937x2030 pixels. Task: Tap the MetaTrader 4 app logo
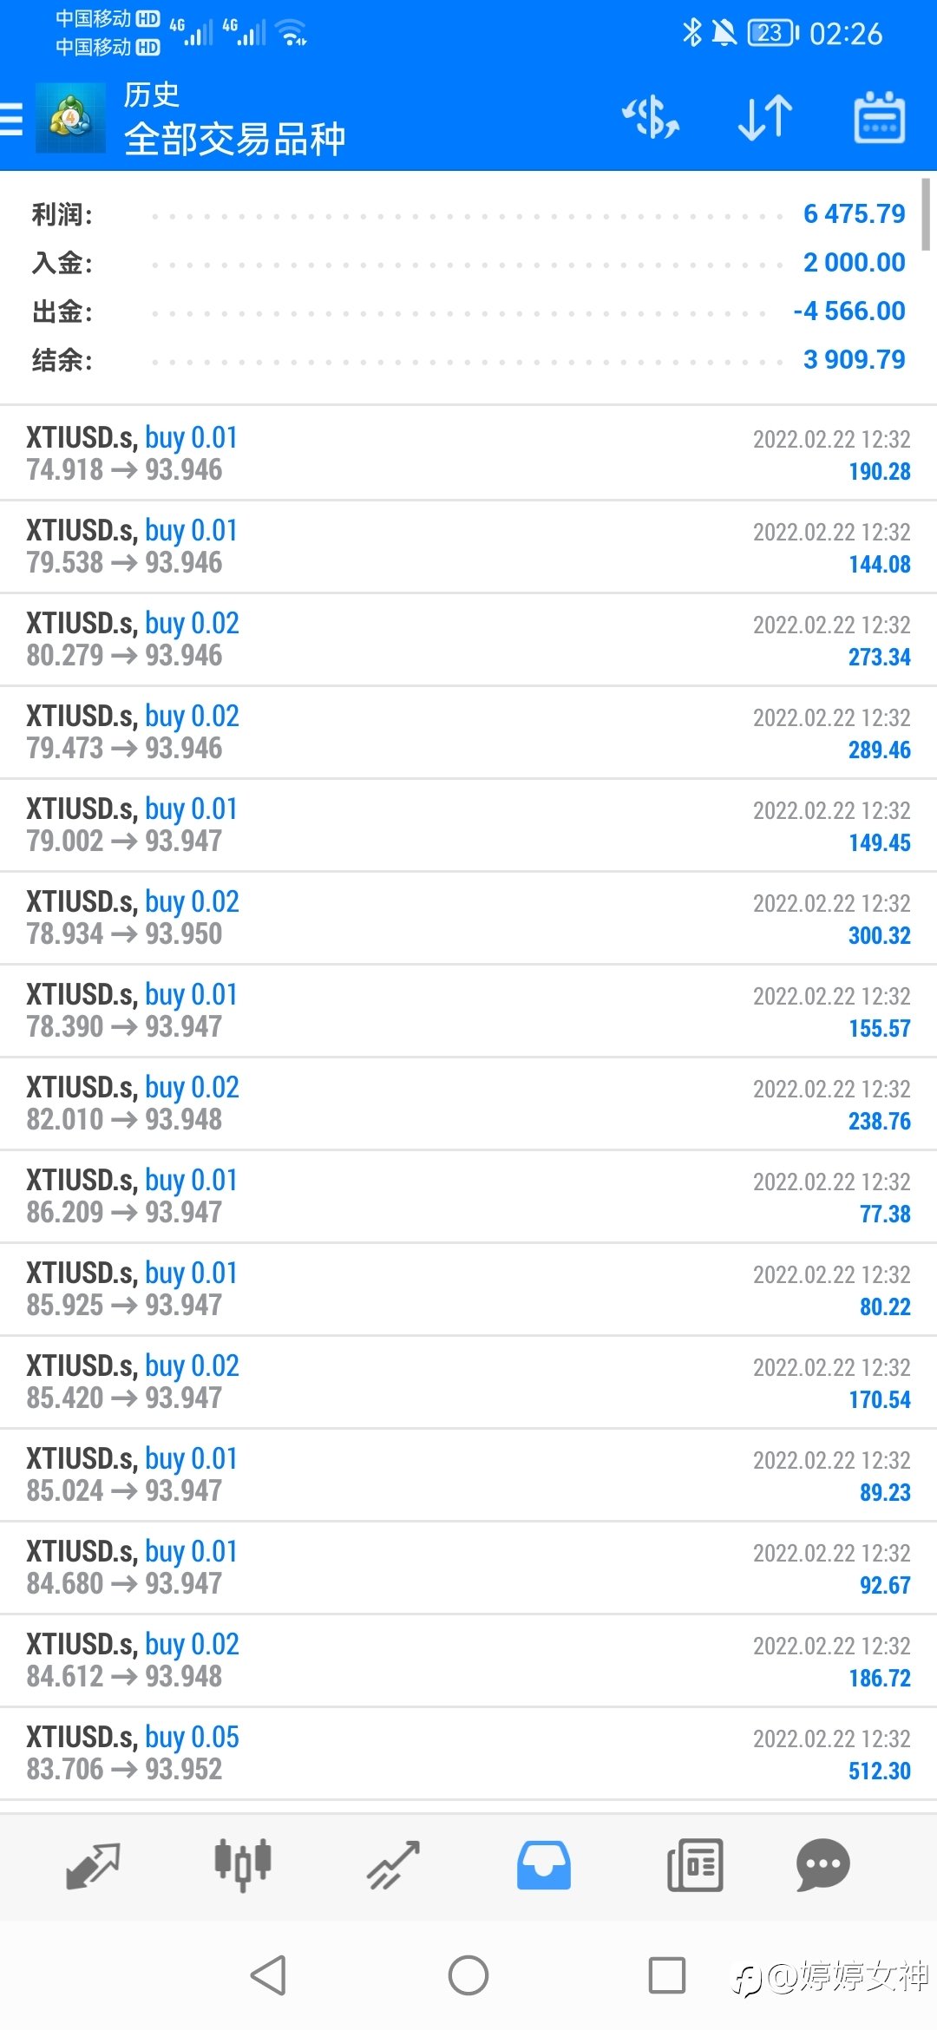pos(70,118)
